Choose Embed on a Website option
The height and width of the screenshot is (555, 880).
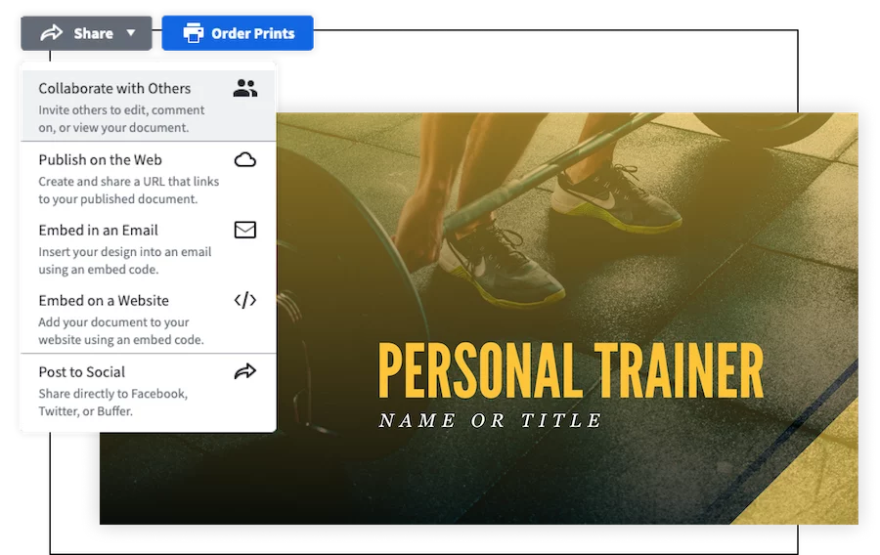click(x=149, y=318)
